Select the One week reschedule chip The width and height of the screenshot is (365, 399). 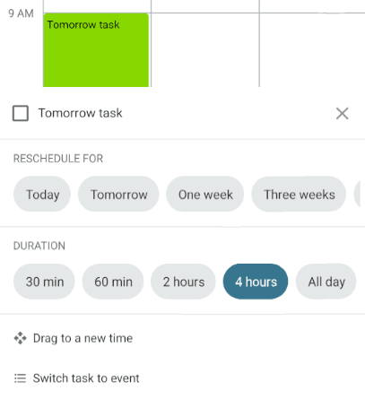205,195
